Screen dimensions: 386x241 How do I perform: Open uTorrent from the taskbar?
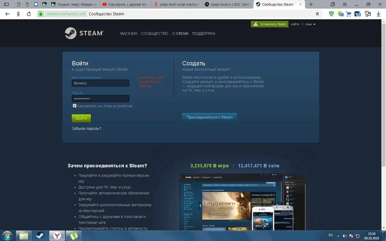[74, 236]
